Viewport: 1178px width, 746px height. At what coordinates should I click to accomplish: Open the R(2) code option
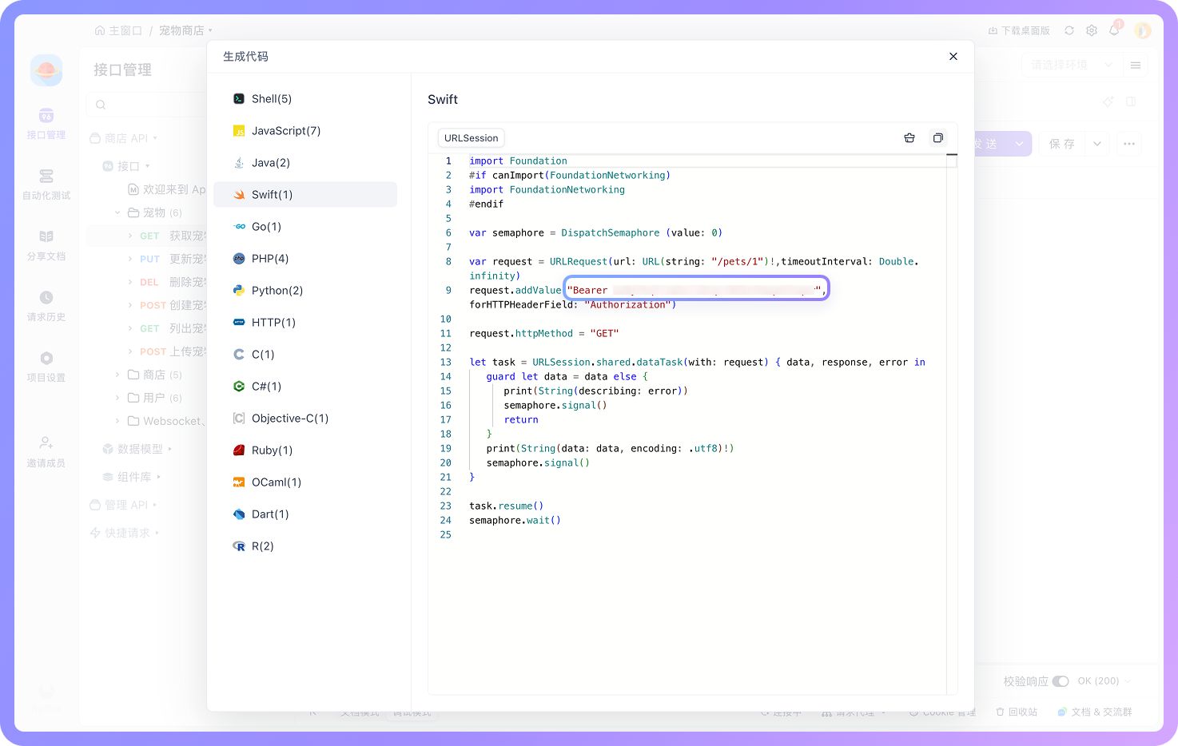pyautogui.click(x=305, y=546)
